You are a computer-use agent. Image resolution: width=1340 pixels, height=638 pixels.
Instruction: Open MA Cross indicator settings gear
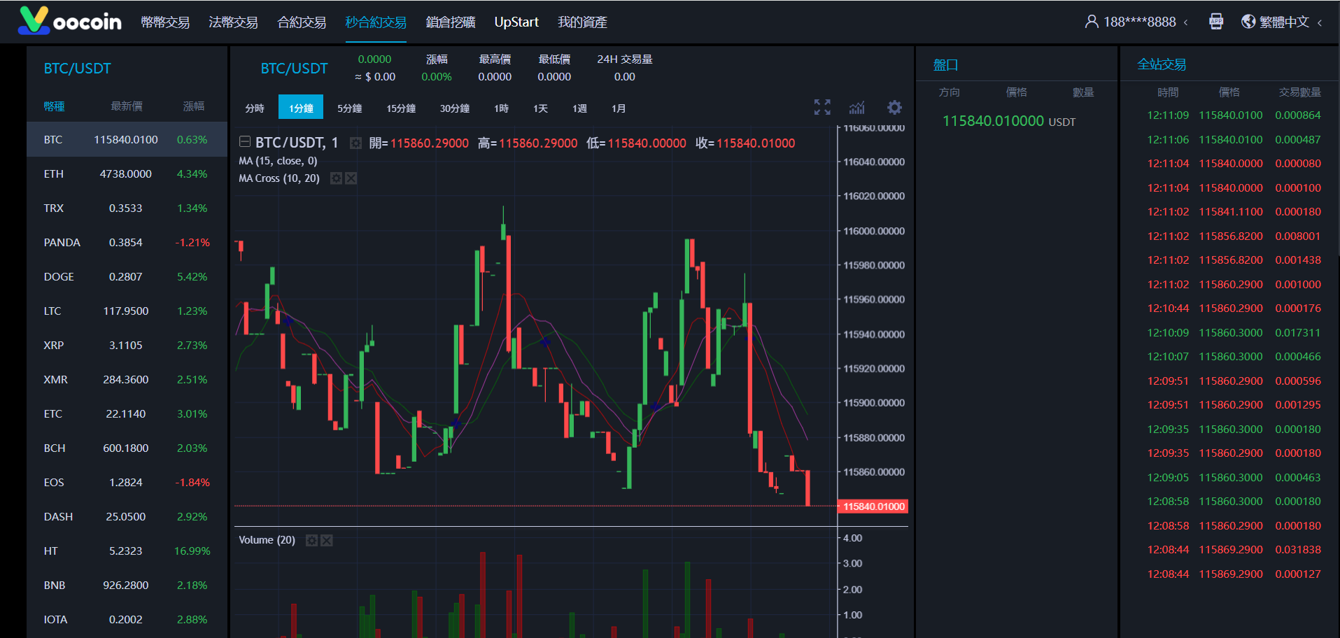(336, 178)
